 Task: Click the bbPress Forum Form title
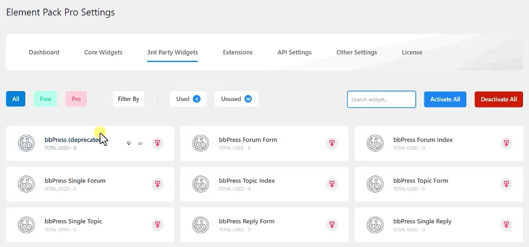(x=248, y=140)
